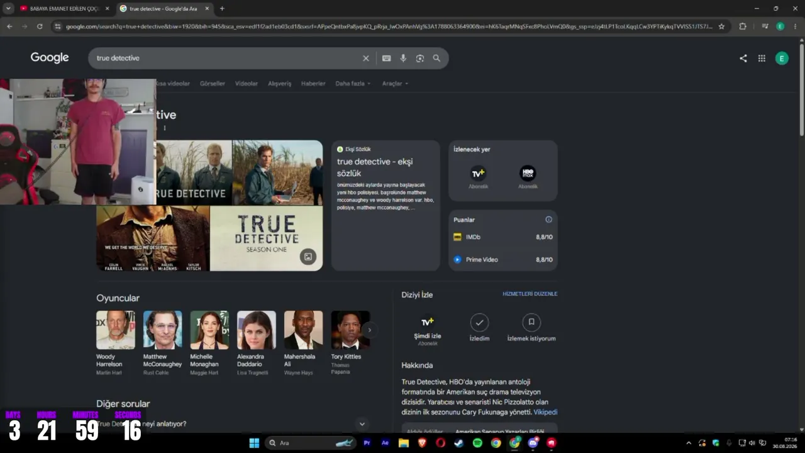Select Alexandra Daddario's cast photo
Screen dimensions: 805x453
coord(257,330)
